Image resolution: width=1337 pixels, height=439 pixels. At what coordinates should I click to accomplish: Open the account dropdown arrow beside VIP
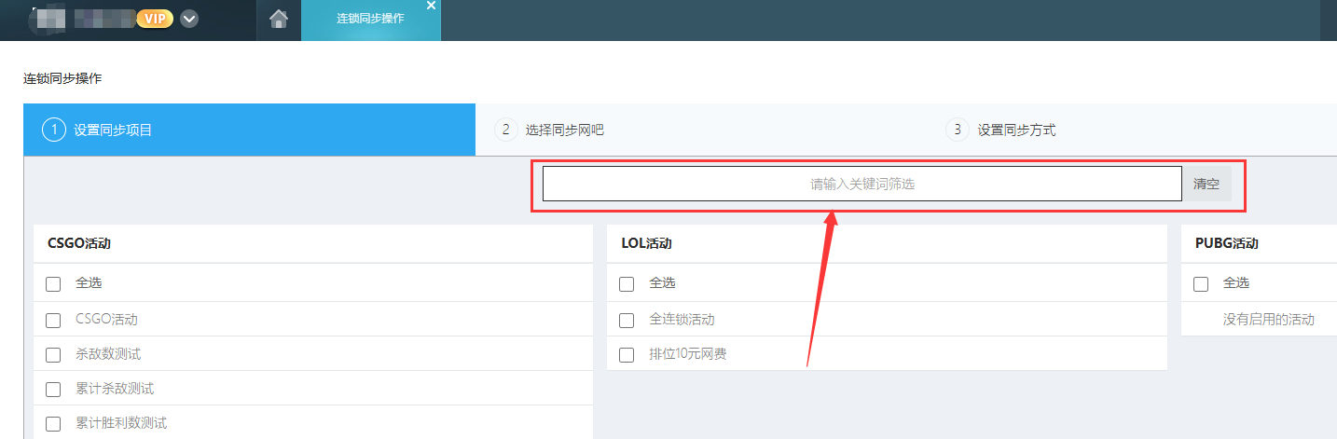[189, 19]
